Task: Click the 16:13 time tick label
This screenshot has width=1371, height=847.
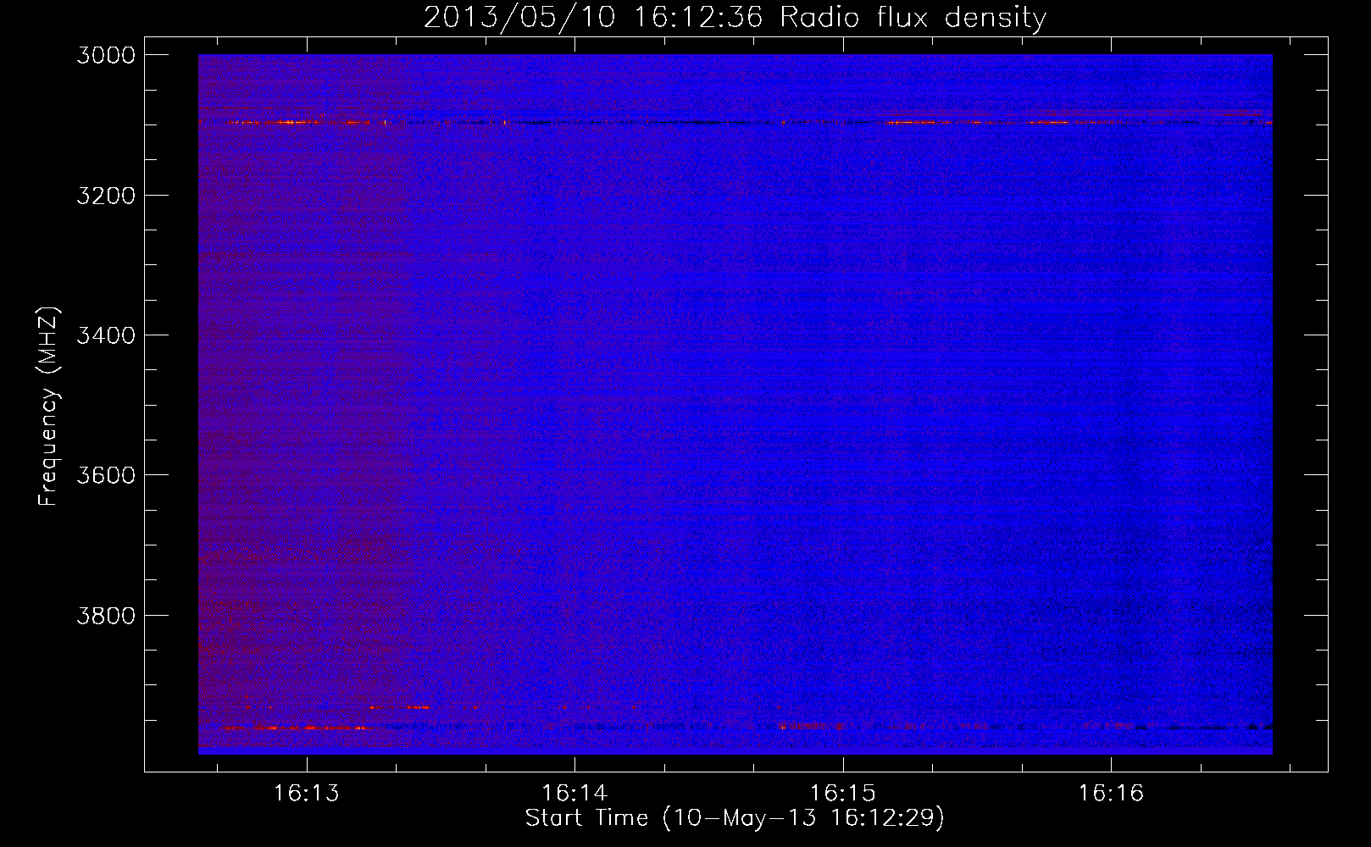Action: (x=306, y=793)
